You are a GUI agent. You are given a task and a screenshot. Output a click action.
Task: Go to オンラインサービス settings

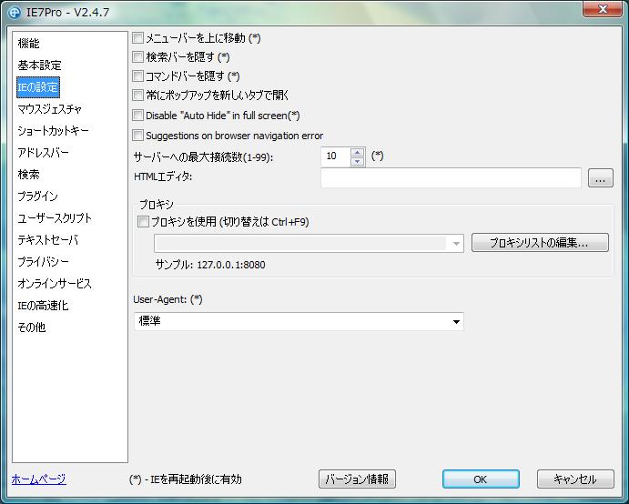(x=55, y=284)
